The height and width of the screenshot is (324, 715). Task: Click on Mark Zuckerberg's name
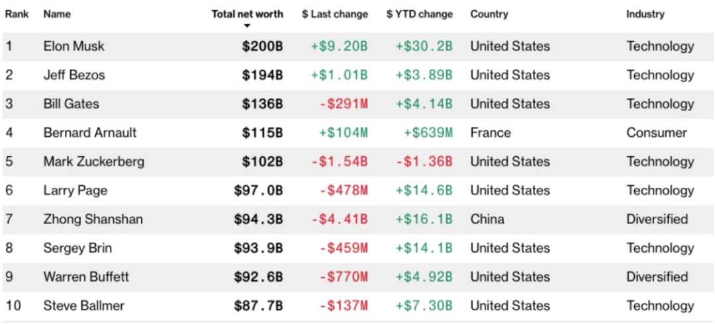(x=94, y=162)
